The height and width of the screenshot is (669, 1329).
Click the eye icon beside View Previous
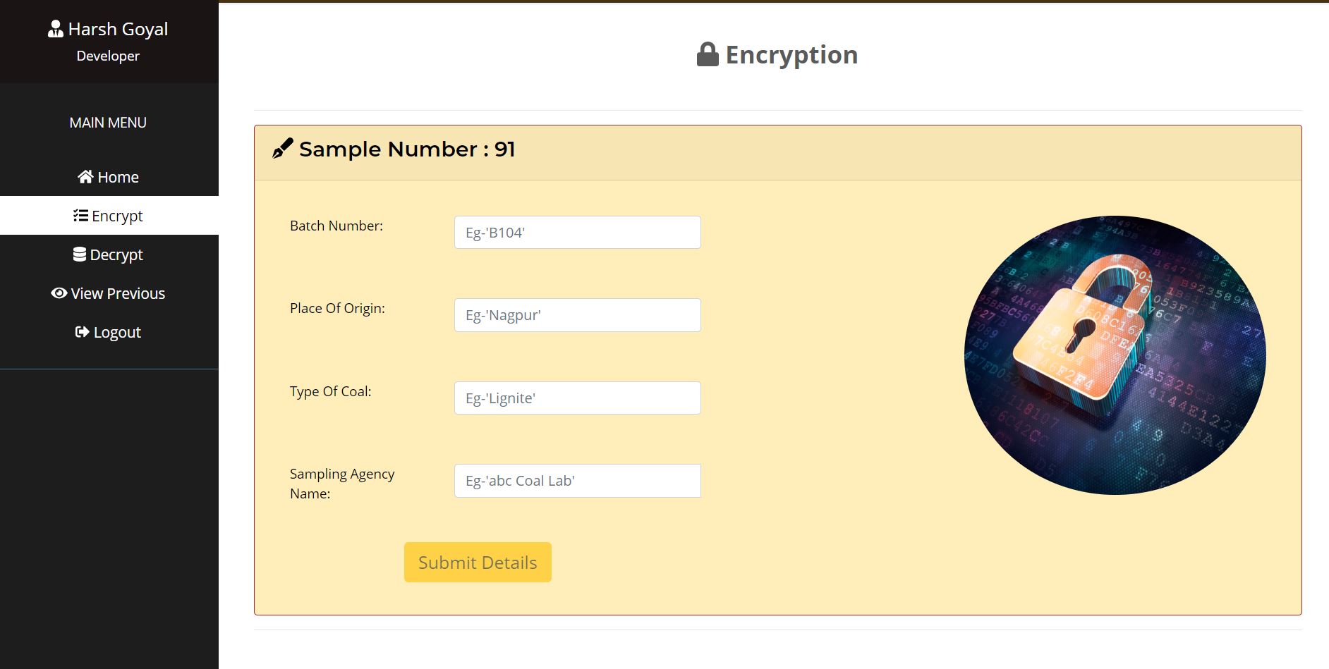point(59,293)
